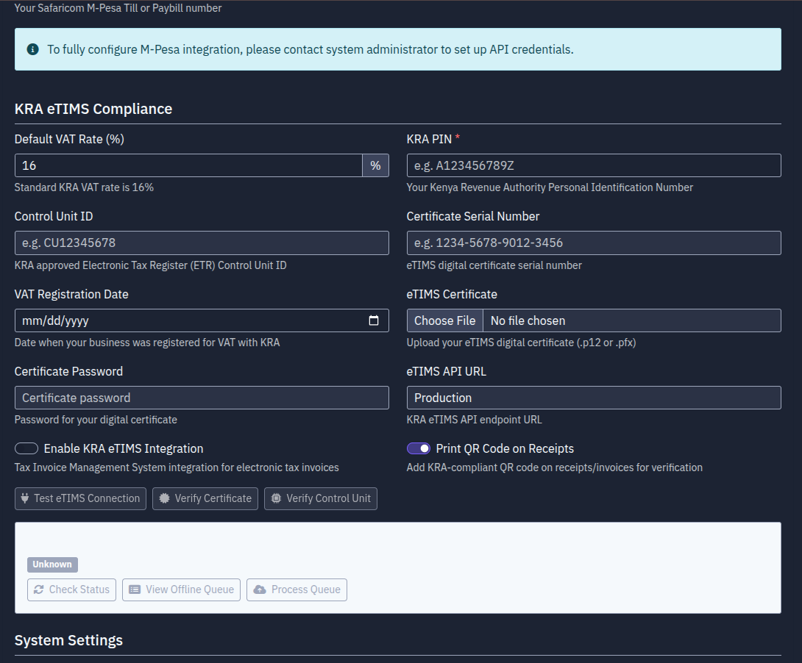Select the Certificate Serial Number field
Screen dimensions: 802x663
(593, 243)
